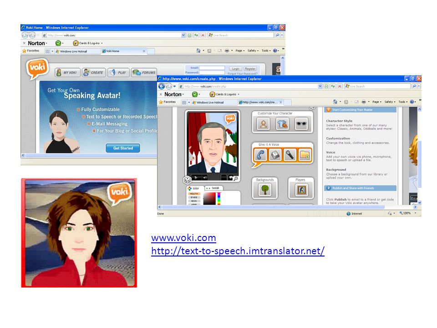Select the Voki Home tab in back window
This screenshot has width=437, height=328.
coord(123,51)
